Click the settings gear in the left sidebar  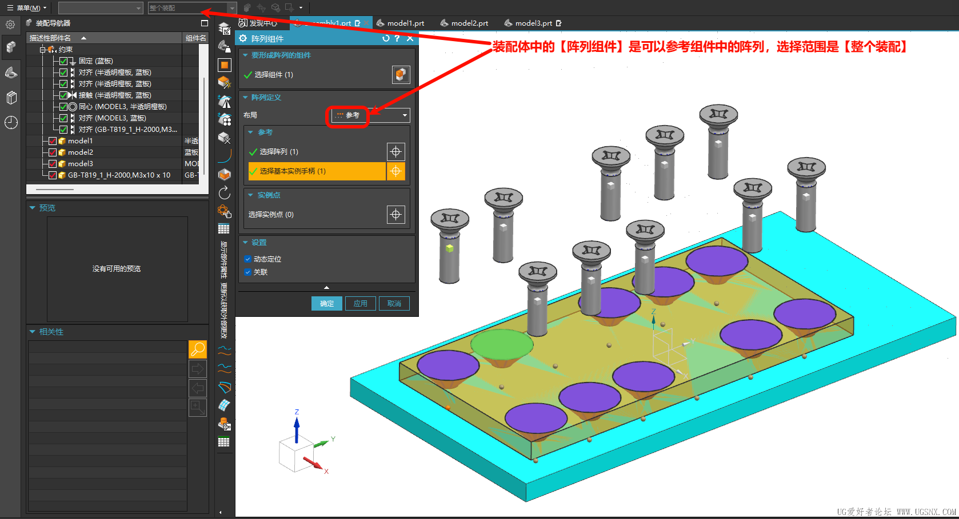click(10, 25)
